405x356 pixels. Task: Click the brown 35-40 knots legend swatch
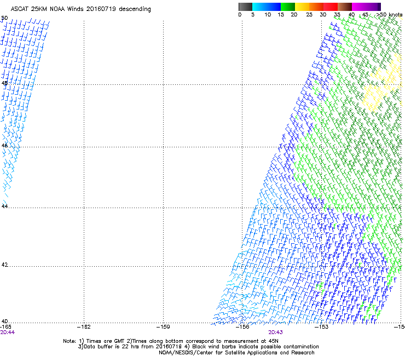pos(345,7)
